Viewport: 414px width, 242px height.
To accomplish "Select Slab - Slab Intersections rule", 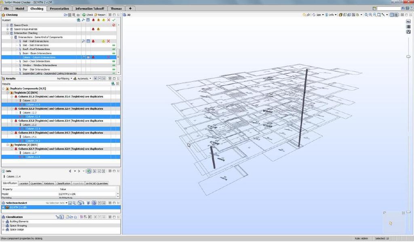I will point(36,45).
